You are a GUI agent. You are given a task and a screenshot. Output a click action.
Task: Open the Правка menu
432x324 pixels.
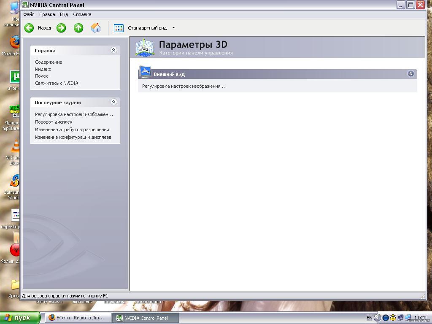(47, 14)
